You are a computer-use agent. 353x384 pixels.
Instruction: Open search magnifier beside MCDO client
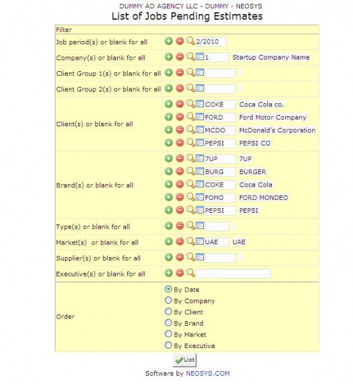pyautogui.click(x=191, y=129)
